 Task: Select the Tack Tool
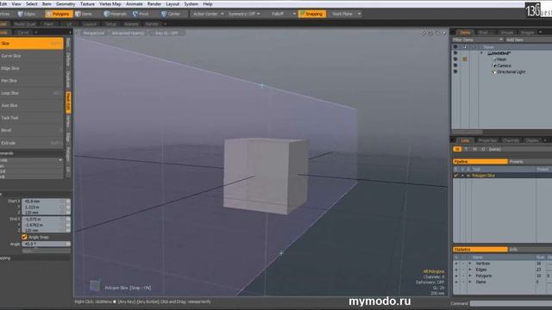tap(31, 118)
